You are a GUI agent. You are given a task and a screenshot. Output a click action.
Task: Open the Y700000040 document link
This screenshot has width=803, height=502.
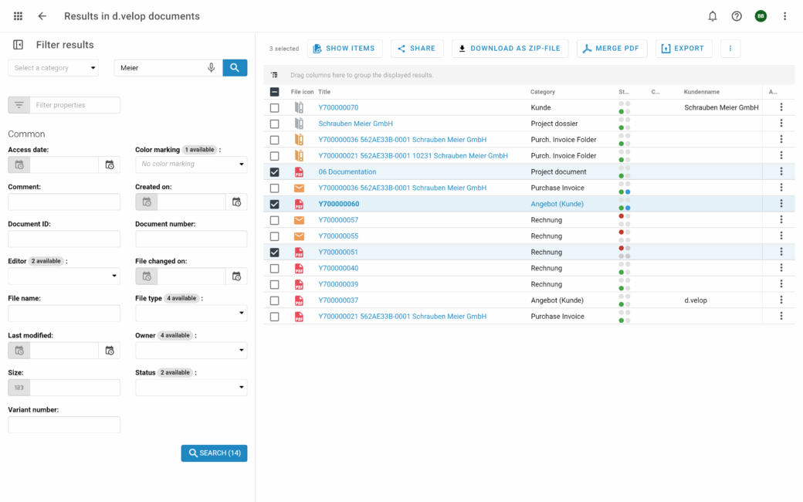(x=338, y=268)
